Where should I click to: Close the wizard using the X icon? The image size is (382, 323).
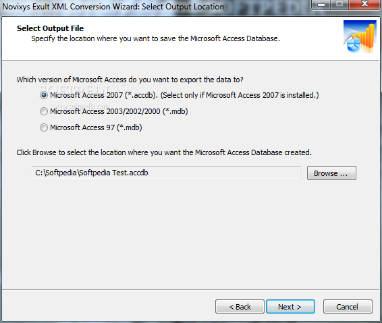click(364, 4)
